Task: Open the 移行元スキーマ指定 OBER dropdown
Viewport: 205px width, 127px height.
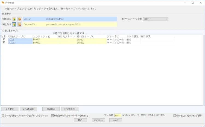Action: pyautogui.click(x=156, y=19)
